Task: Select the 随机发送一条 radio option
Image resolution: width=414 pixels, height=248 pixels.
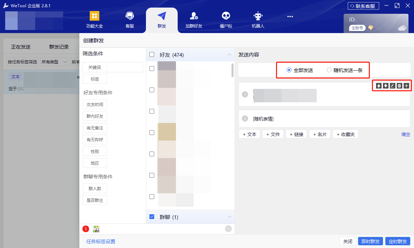Action: (x=344, y=70)
